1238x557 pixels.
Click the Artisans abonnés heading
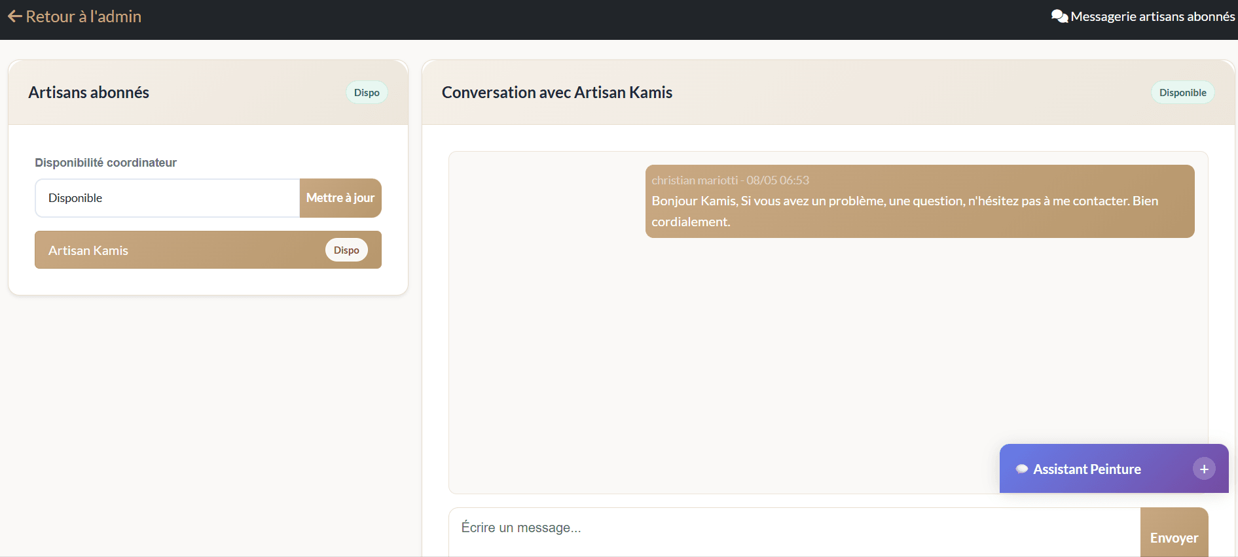point(89,93)
